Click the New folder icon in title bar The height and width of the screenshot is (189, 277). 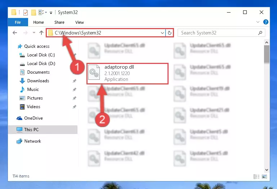pos(33,13)
